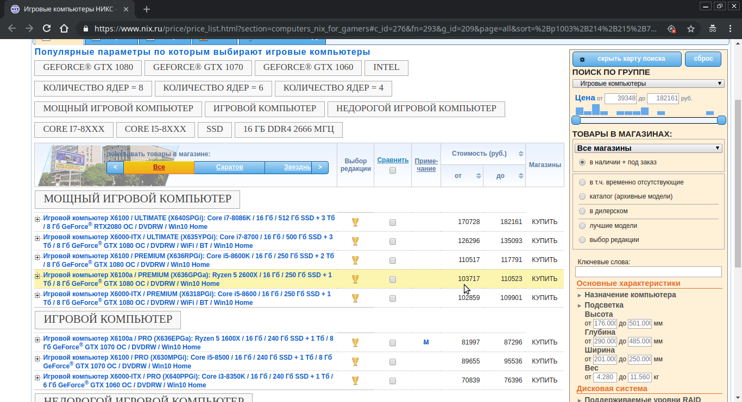Click editor's choice trophy for X636GPGa
This screenshot has height=402, width=742.
pyautogui.click(x=355, y=279)
